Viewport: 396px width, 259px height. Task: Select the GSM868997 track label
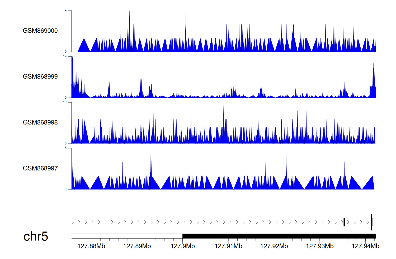[40, 168]
